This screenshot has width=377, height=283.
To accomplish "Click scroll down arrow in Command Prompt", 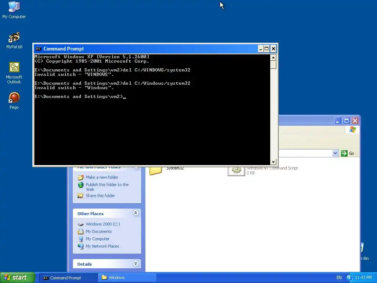I will click(273, 162).
